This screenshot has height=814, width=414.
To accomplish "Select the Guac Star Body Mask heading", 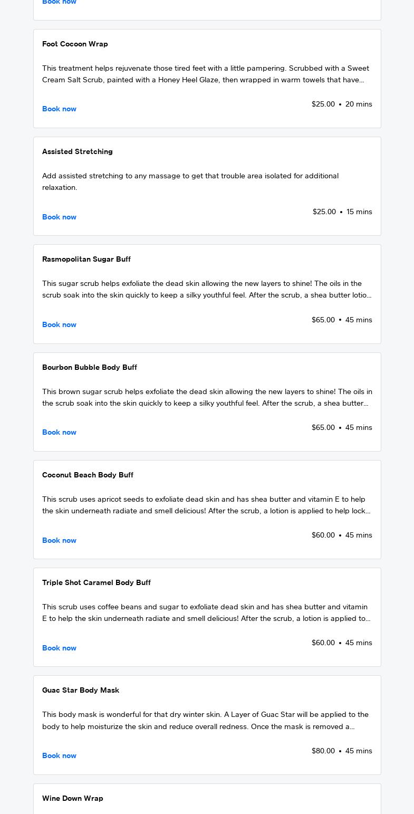I will [x=80, y=690].
